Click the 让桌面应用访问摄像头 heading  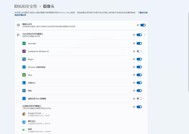pos(32,106)
